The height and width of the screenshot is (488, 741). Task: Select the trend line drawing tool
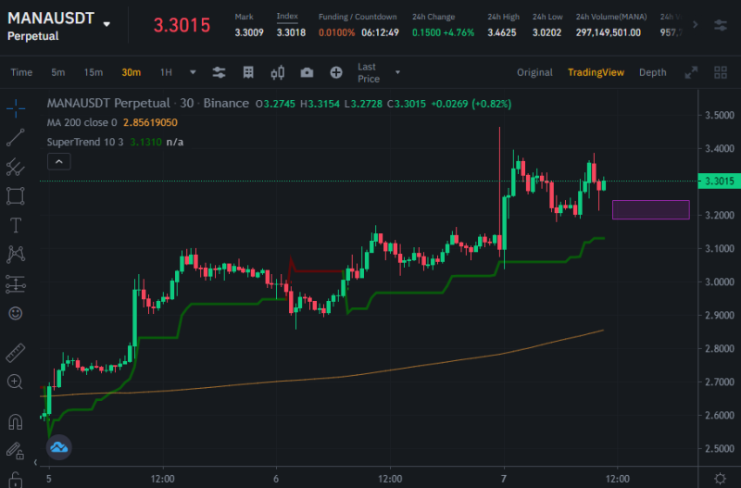(x=16, y=137)
